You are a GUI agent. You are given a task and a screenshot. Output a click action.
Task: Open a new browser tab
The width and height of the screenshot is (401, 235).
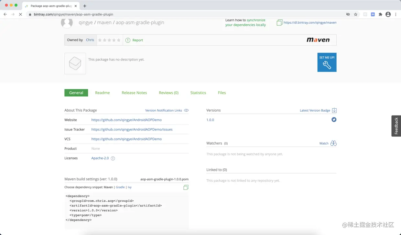[x=85, y=6]
